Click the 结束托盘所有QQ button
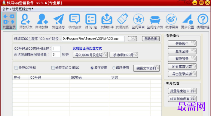211x116 pixels. [182, 99]
